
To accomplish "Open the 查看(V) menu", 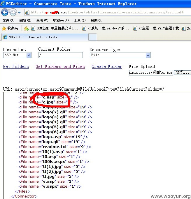I will (x=42, y=20).
